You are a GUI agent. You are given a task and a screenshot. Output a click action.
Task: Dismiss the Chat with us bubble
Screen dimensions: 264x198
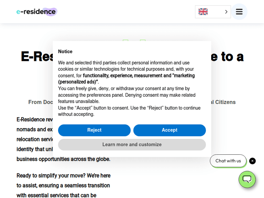pyautogui.click(x=252, y=161)
